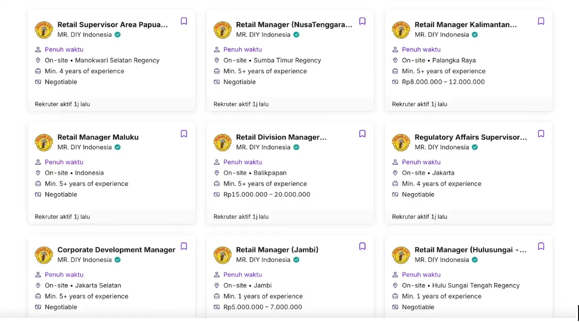The height and width of the screenshot is (322, 579).
Task: Click location pin icon beside Palangka Raya
Action: 395,60
